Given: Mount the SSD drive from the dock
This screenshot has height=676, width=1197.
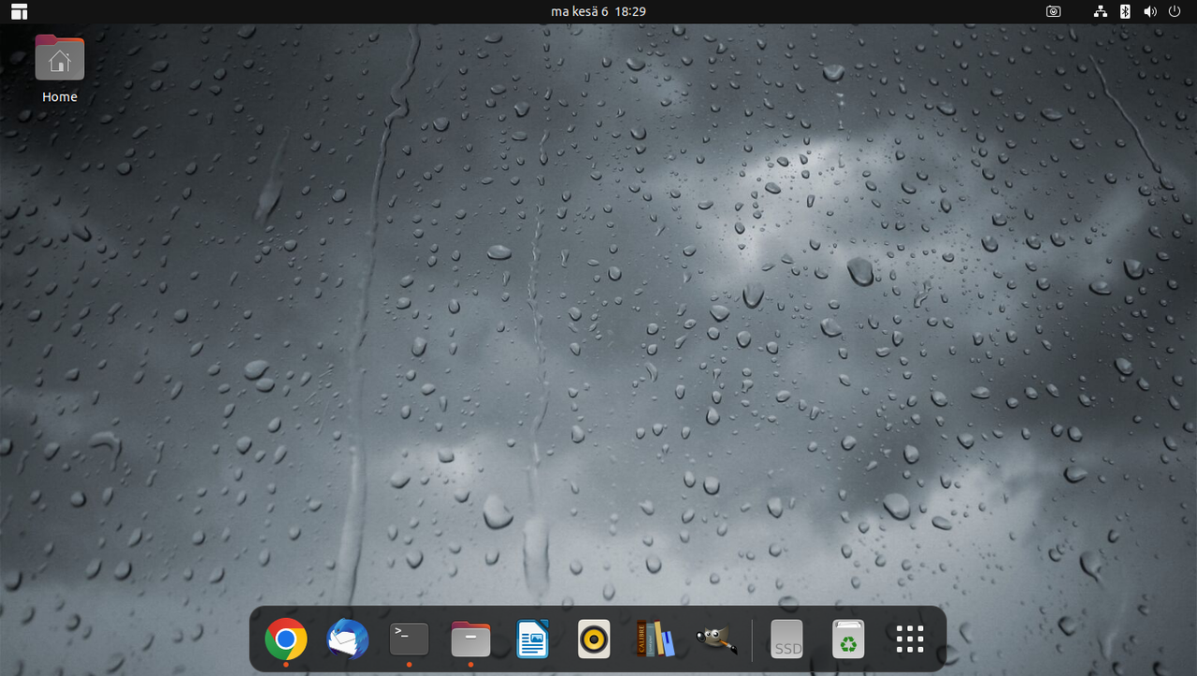Looking at the screenshot, I should (786, 639).
